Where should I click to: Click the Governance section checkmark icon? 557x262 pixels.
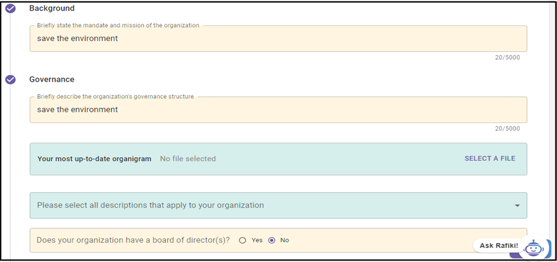11,79
